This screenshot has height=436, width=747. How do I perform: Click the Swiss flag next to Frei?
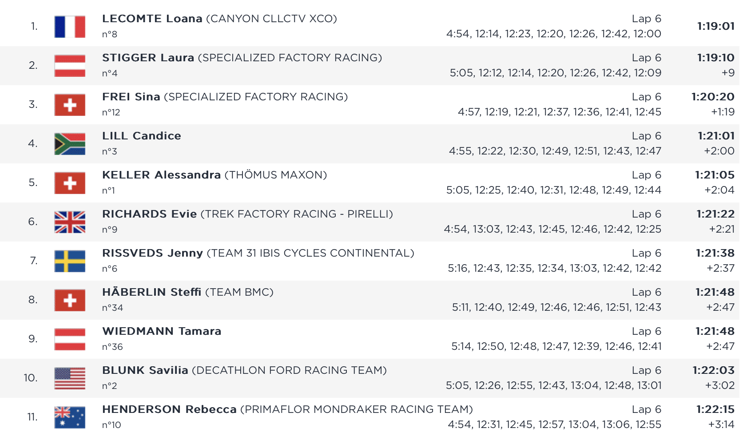tap(70, 105)
